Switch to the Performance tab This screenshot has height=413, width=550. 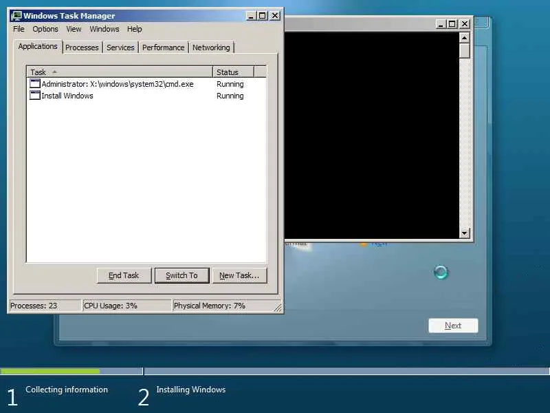(163, 47)
